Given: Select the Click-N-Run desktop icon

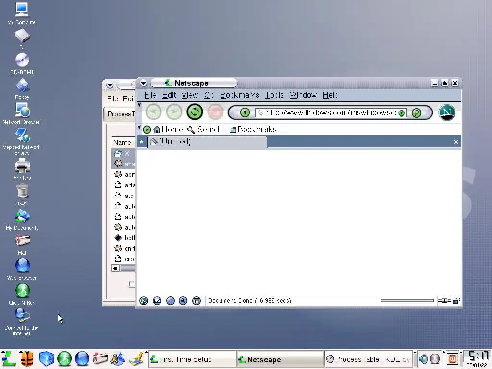Looking at the screenshot, I should pos(22,295).
